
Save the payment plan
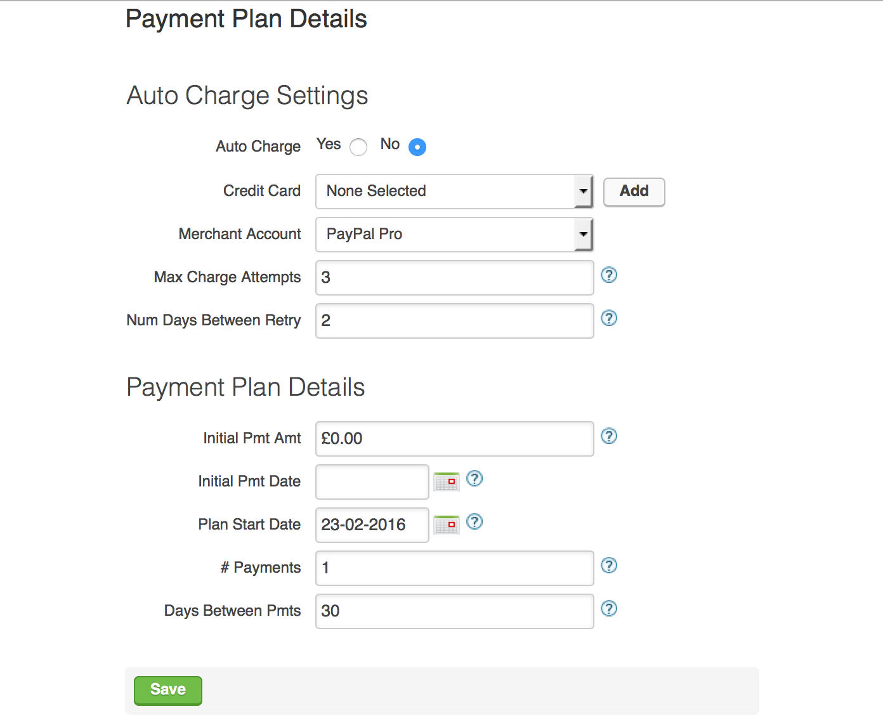[x=168, y=690]
